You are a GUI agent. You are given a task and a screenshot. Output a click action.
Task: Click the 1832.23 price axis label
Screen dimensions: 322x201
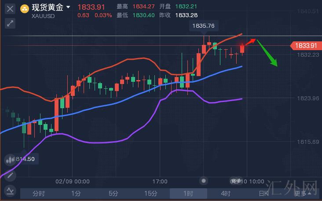coord(308,55)
